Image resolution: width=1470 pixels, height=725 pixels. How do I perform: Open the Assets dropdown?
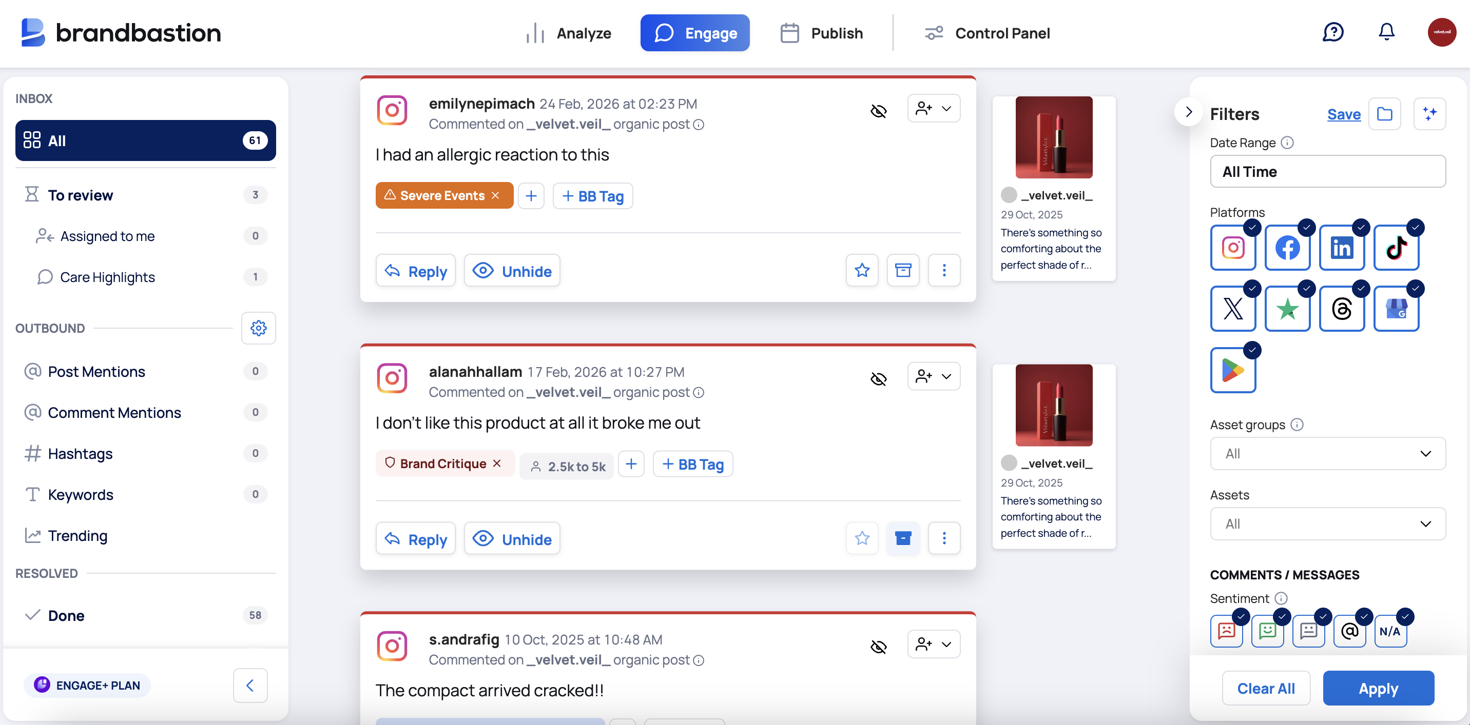point(1327,524)
